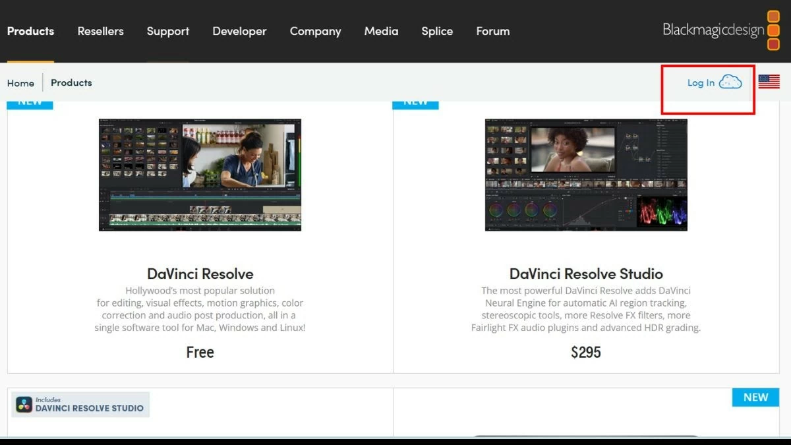Image resolution: width=791 pixels, height=445 pixels.
Task: Click the US flag to change region
Action: [769, 82]
